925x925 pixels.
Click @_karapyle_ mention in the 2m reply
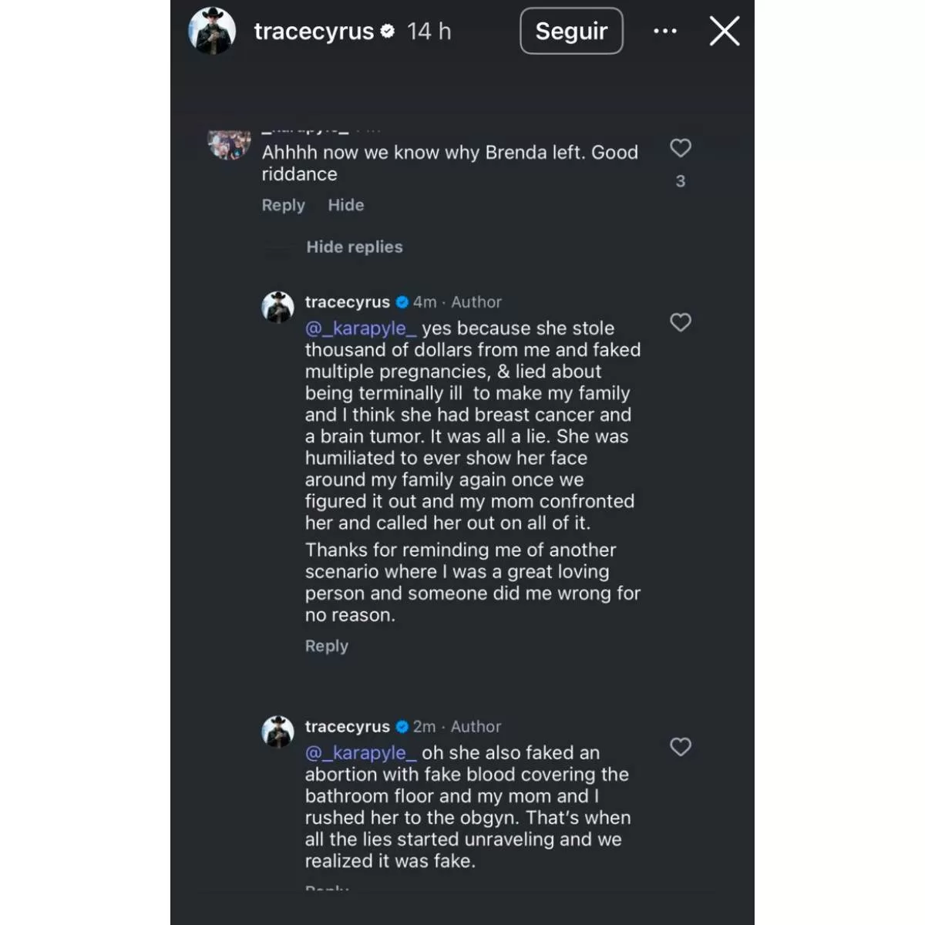tap(361, 753)
